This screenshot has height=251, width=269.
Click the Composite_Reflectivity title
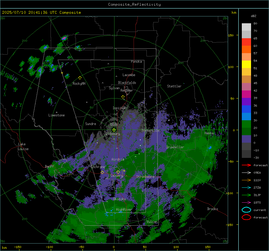click(134, 4)
